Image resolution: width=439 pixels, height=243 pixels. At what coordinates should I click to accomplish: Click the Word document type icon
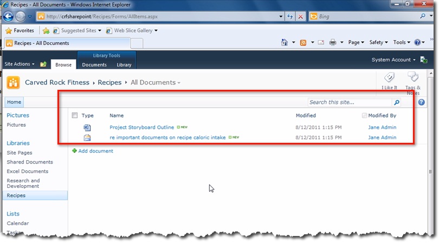(x=87, y=128)
